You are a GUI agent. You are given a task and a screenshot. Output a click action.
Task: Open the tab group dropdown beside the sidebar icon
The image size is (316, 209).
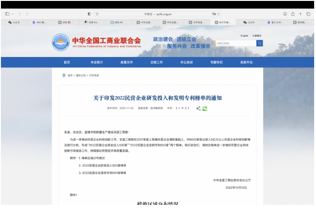12,14
